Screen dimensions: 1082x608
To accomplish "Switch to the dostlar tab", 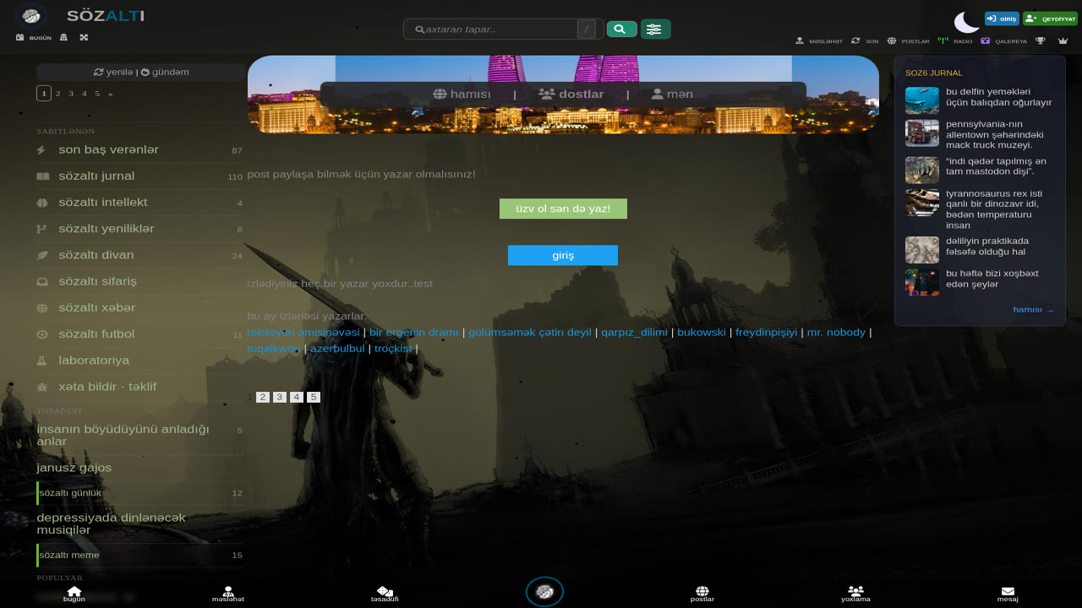I will pos(571,95).
